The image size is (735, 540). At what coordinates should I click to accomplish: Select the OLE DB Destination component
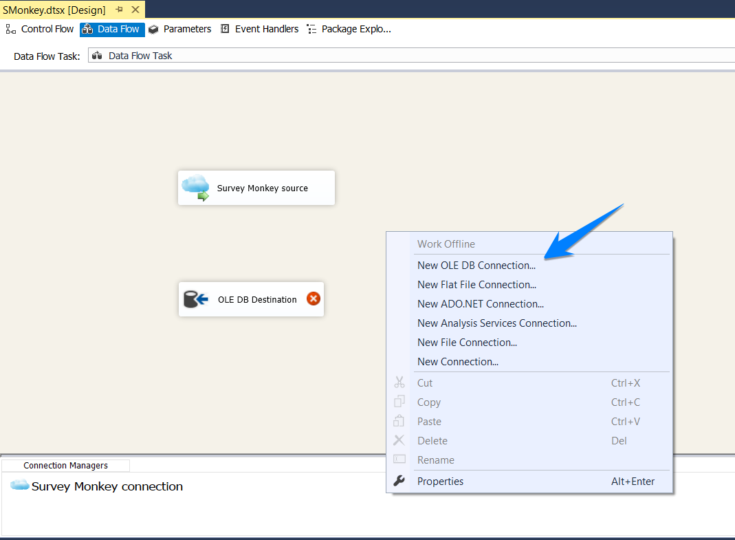(x=251, y=299)
